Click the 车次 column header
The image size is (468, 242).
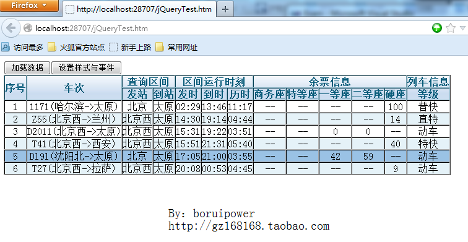point(74,88)
